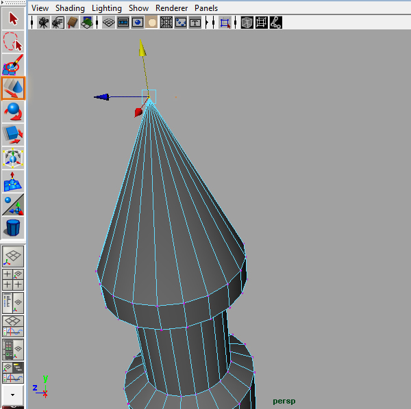Select the Universal Manipulator tool
The height and width of the screenshot is (409, 411).
click(x=13, y=158)
